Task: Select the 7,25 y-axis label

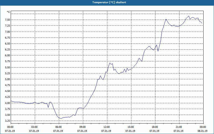Action: point(7,26)
